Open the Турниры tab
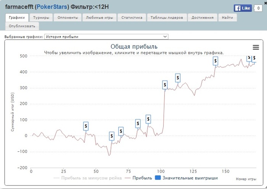Screen dimensions: 267x189 click(x=41, y=17)
